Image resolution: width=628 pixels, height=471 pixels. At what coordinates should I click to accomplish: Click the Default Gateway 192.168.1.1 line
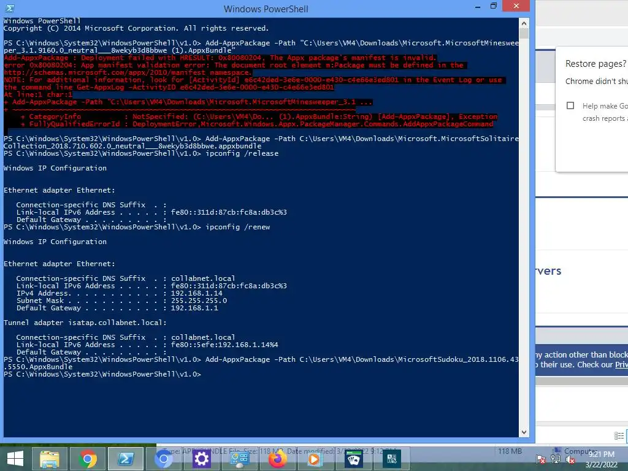(x=117, y=308)
